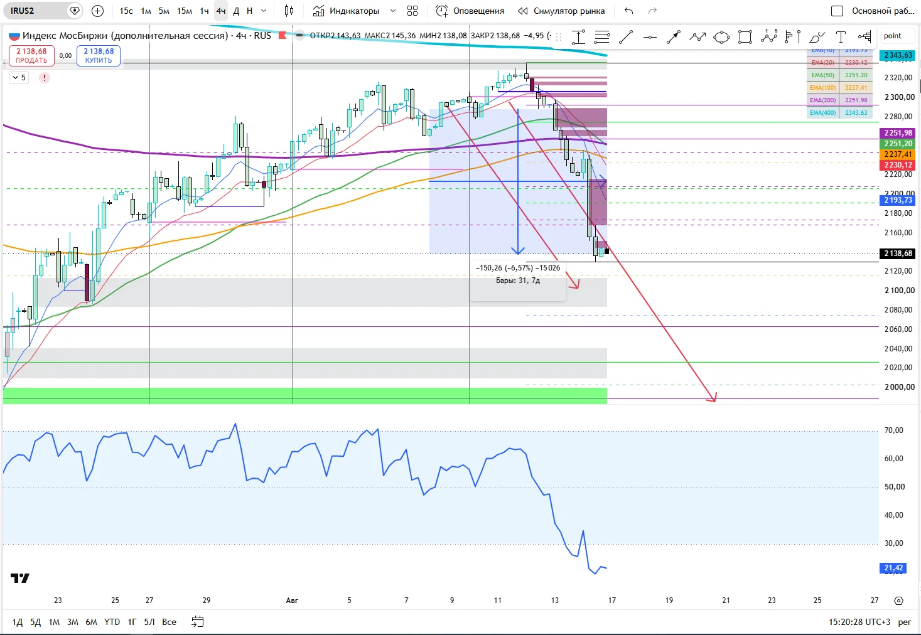Collapse the indicator legend showing 5
The image size is (921, 635).
pos(19,78)
